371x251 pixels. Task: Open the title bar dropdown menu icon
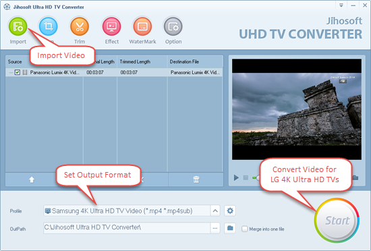[341, 5]
